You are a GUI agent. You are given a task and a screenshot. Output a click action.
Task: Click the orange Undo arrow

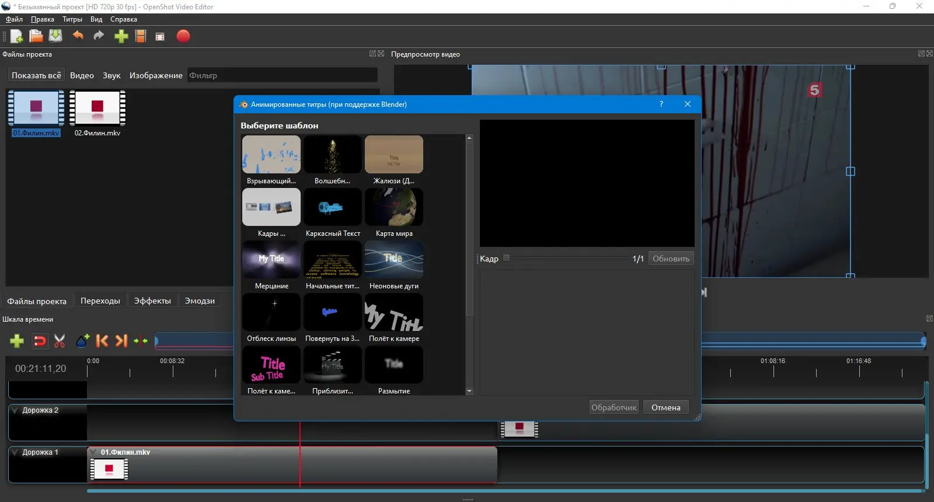point(78,36)
